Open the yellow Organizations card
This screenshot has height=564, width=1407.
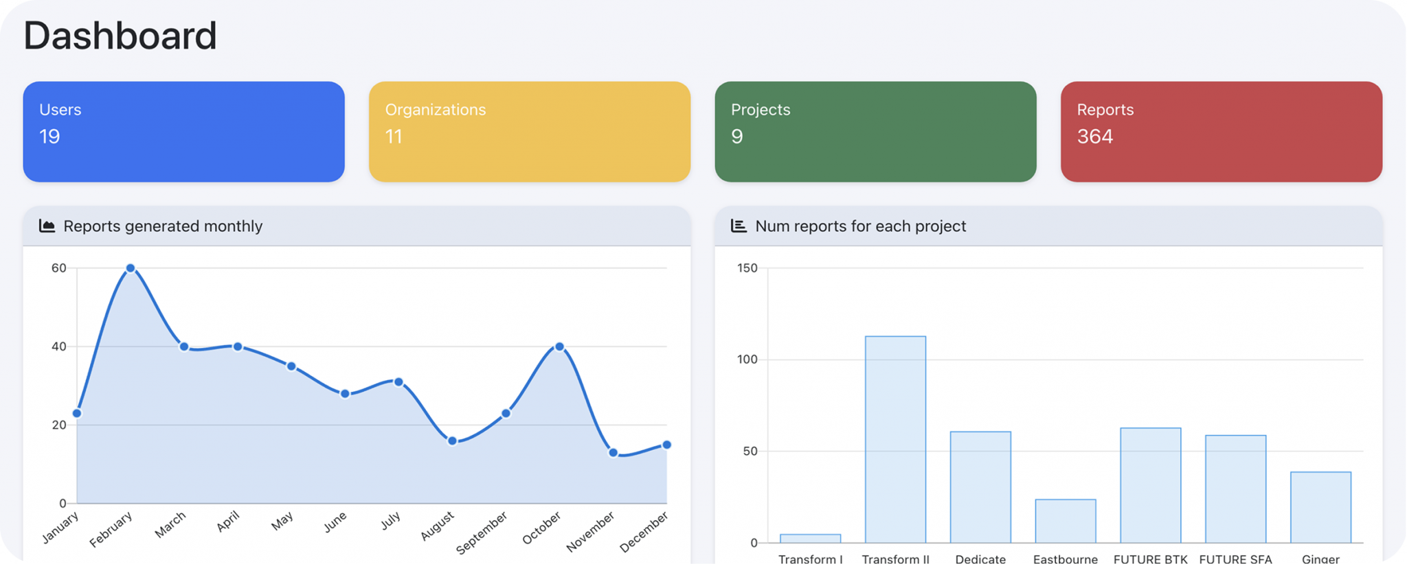pos(530,132)
